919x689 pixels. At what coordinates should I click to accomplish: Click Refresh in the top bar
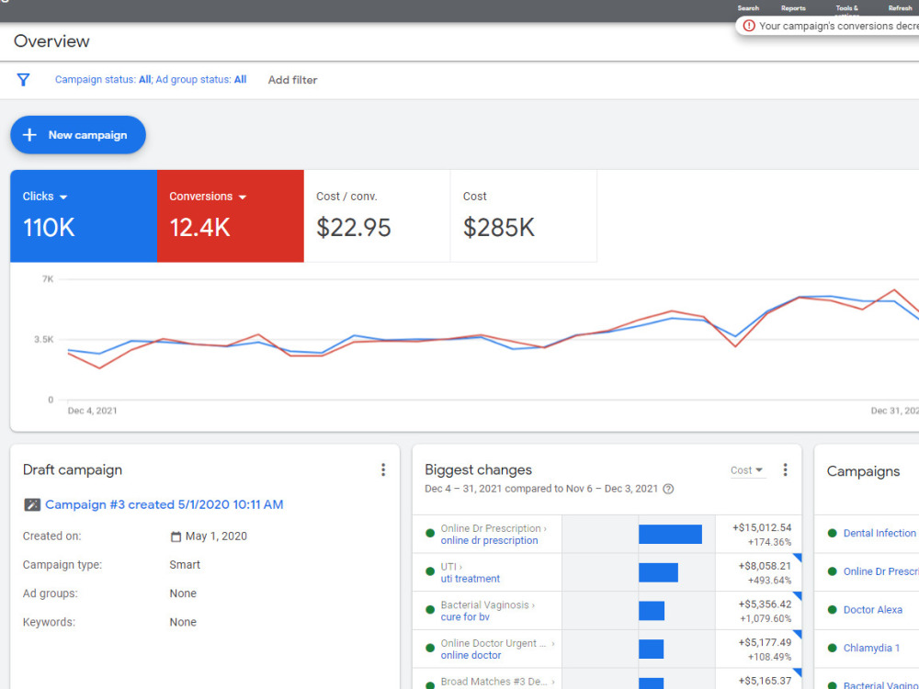[x=901, y=8]
